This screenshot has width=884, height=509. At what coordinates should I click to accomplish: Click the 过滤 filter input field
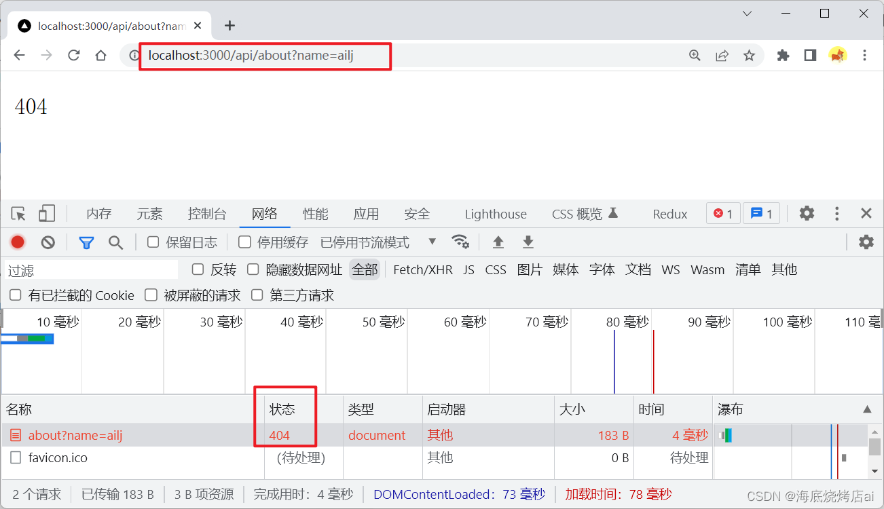click(91, 270)
